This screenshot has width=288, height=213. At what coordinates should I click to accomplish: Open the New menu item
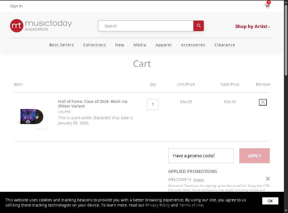[x=120, y=45]
